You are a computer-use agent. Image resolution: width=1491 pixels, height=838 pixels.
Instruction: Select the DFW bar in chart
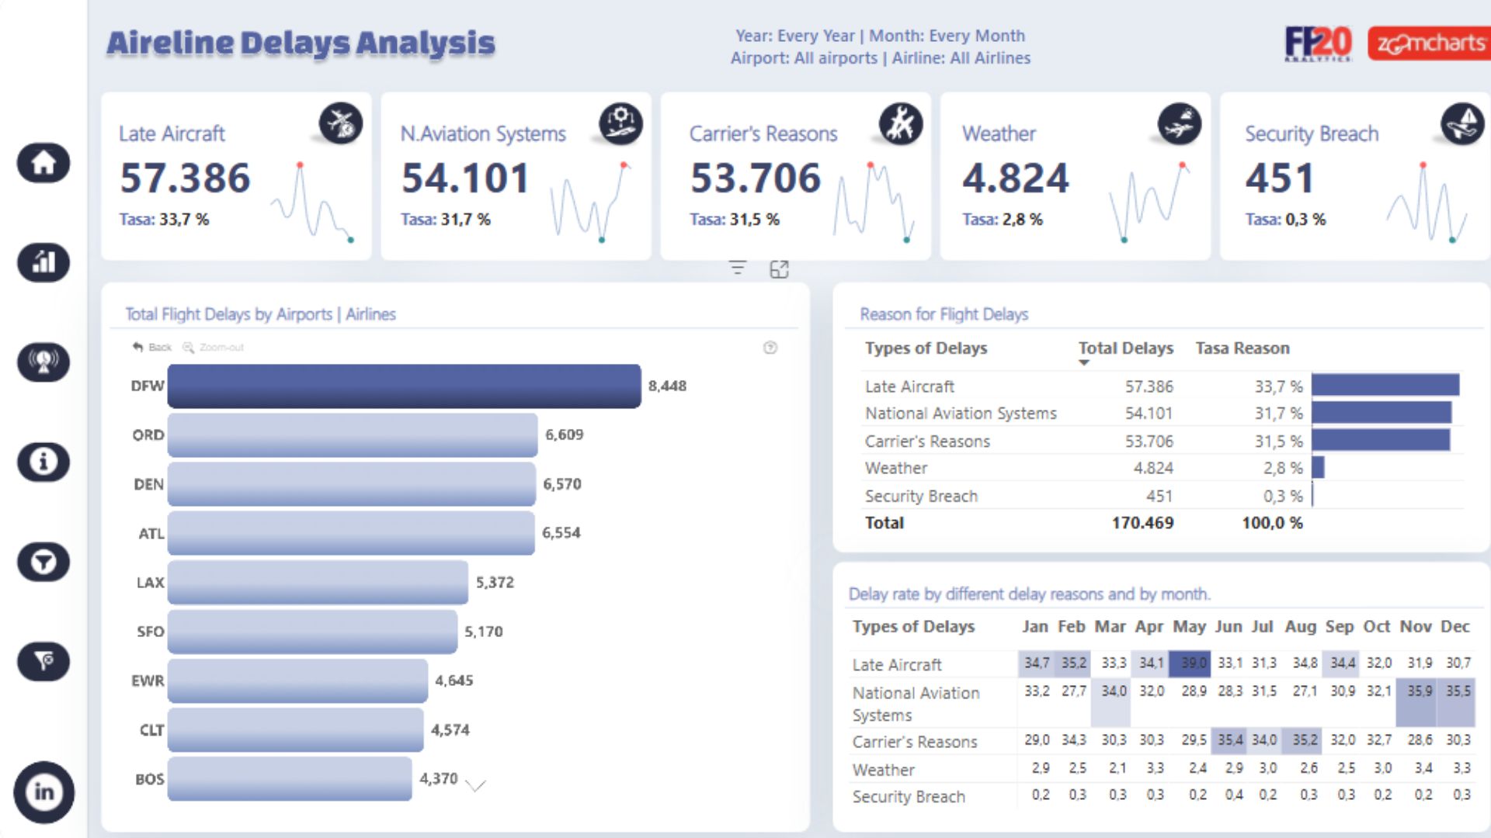pos(404,386)
